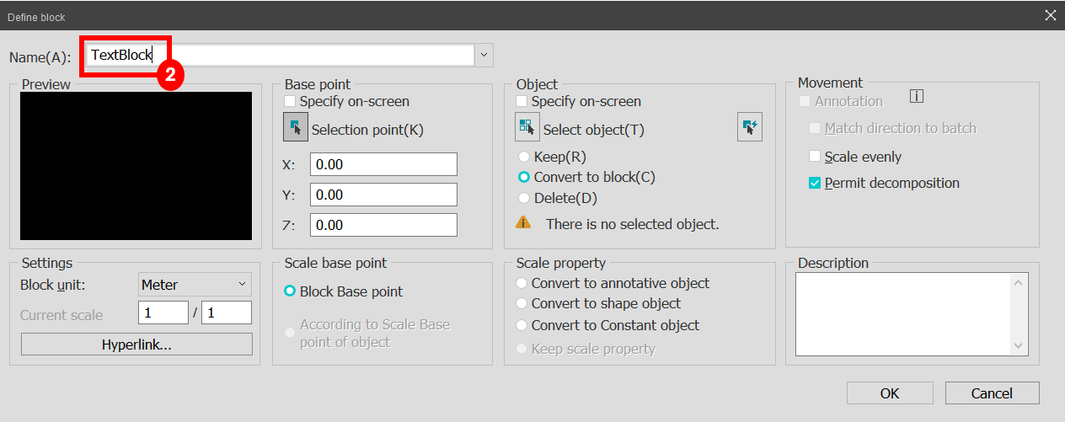1065x422 pixels.
Task: Open the Block unit Meter dropdown
Action: pos(195,285)
